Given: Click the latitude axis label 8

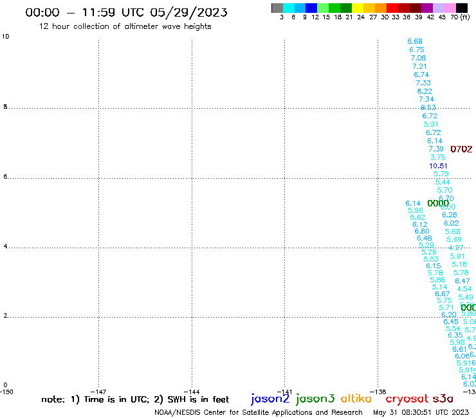Looking at the screenshot, I should point(5,107).
